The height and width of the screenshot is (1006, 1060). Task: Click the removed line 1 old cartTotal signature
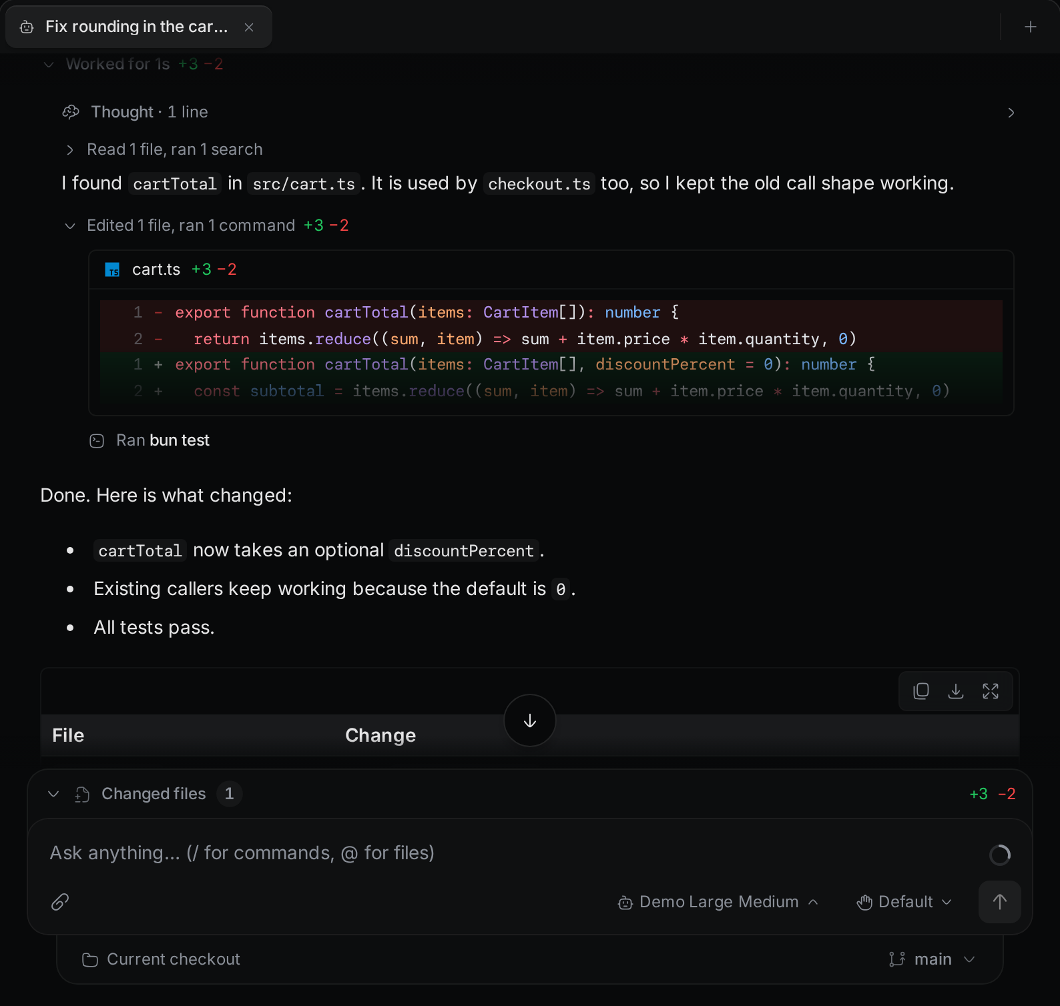pyautogui.click(x=551, y=313)
